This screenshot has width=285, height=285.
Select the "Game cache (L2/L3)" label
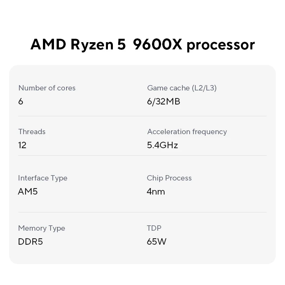pyautogui.click(x=182, y=88)
